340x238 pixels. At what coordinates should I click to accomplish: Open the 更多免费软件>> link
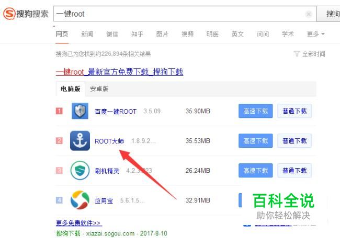pyautogui.click(x=79, y=223)
